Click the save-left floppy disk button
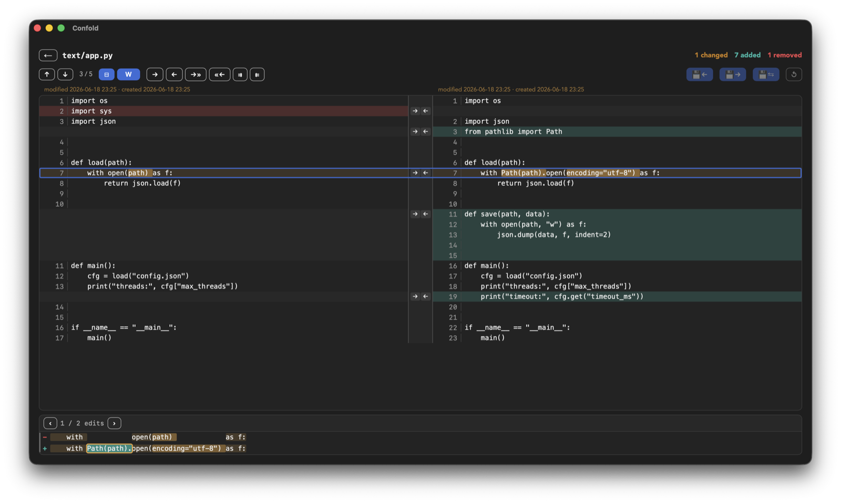This screenshot has height=503, width=841. pyautogui.click(x=700, y=75)
